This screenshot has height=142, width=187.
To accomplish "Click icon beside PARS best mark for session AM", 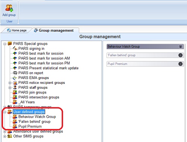I will click(15, 58).
